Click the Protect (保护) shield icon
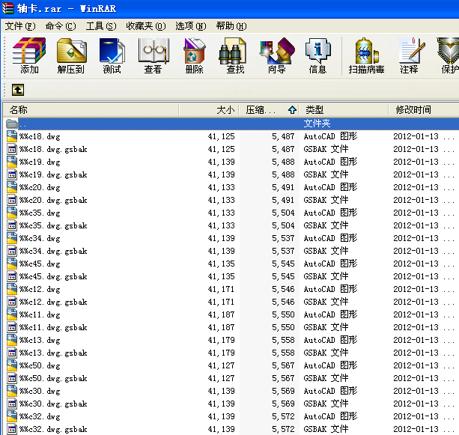 tap(448, 55)
